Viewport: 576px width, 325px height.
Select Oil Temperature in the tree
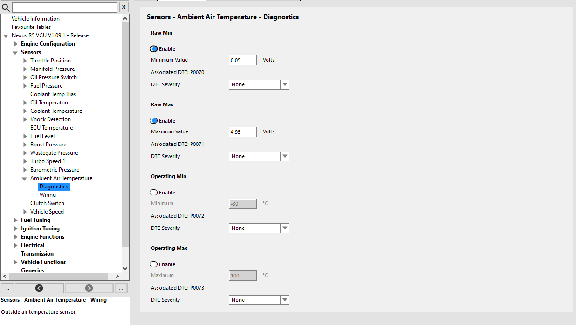click(x=50, y=103)
